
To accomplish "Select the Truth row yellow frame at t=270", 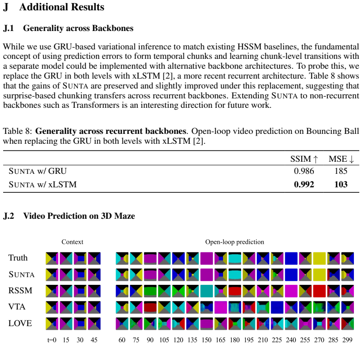I will coord(319,258).
